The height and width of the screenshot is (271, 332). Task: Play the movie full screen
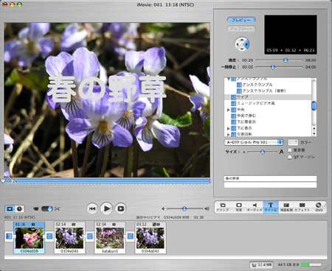coord(120,208)
